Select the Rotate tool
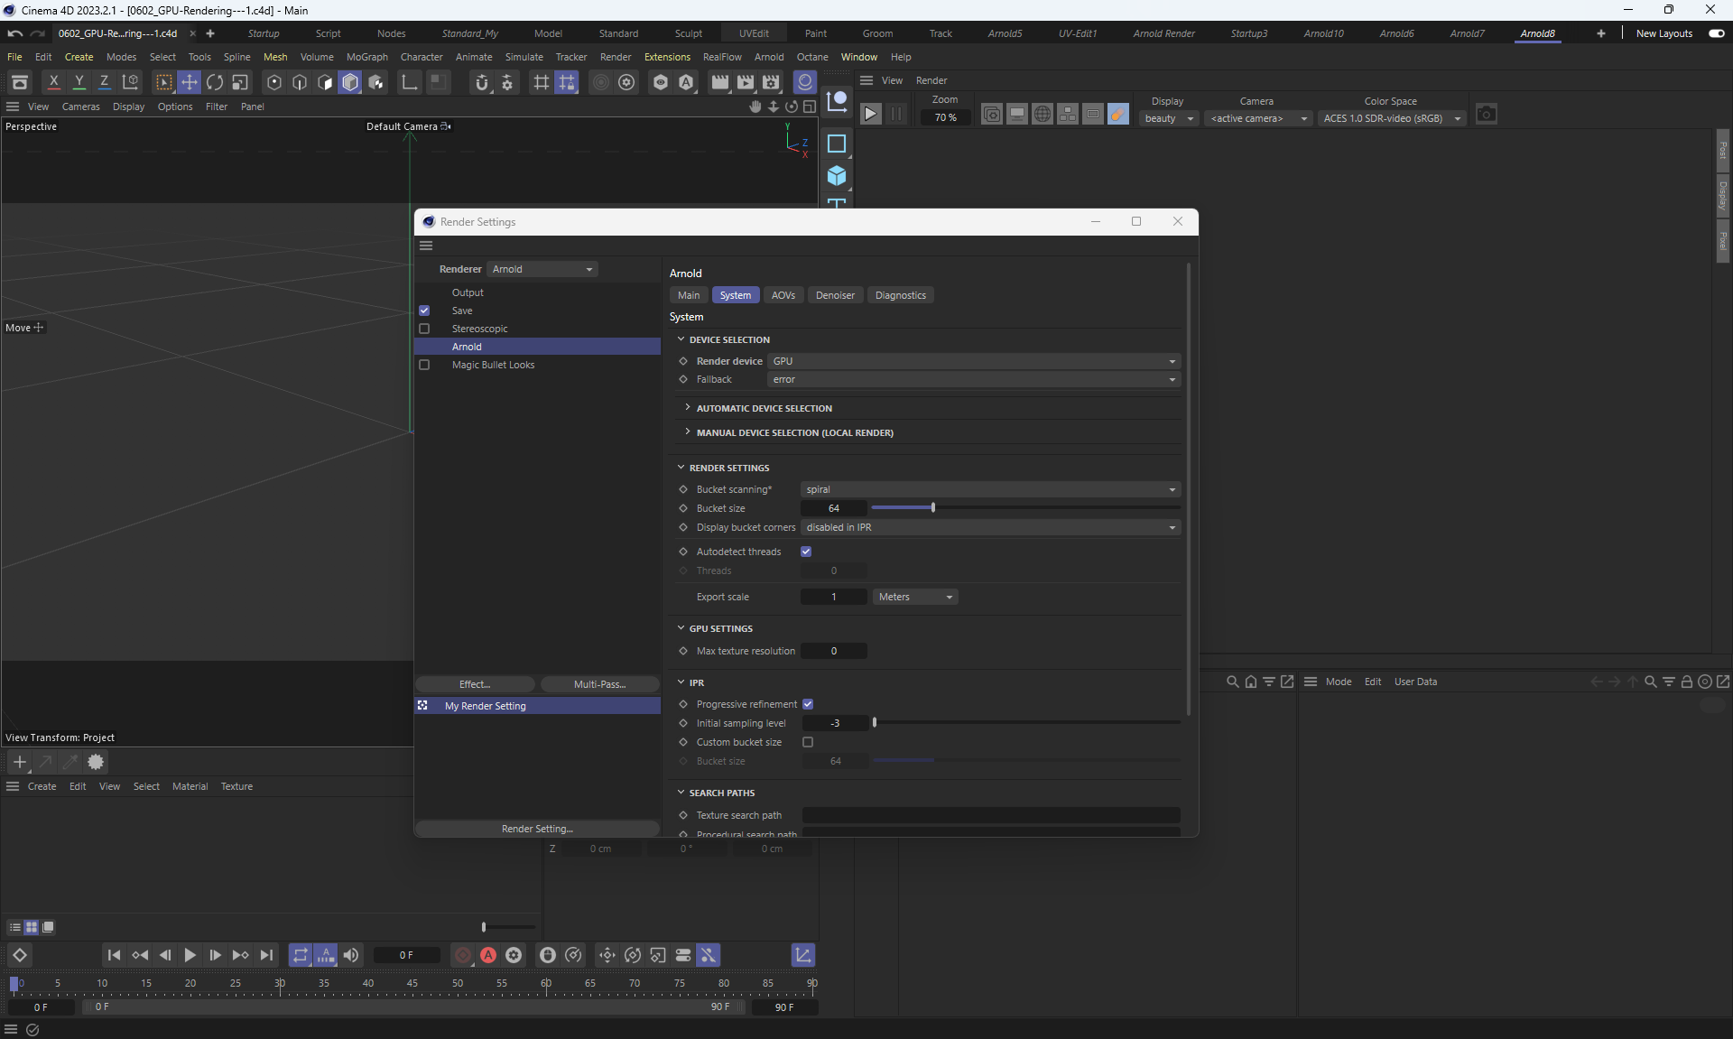The image size is (1733, 1039). [215, 82]
